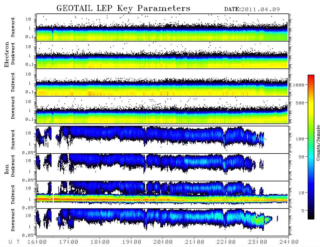Viewport: 320px width, 247px height.
Task: Click the 1000 value on color scale
Action: coord(298,85)
